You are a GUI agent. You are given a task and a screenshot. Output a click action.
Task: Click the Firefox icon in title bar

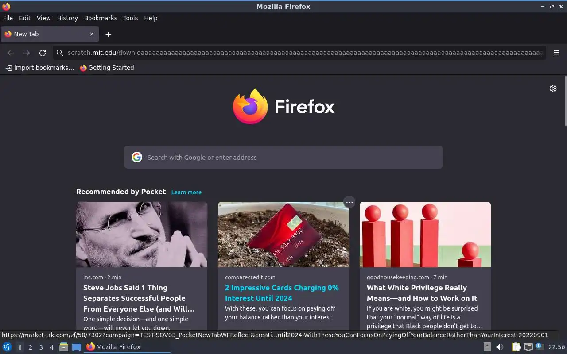point(6,6)
